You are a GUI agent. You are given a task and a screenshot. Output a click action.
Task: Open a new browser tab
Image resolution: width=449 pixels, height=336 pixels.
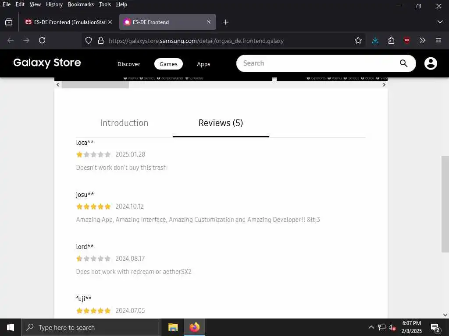(226, 22)
